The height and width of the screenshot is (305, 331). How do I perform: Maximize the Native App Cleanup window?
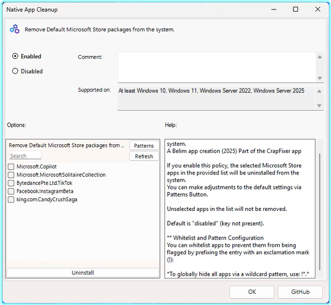[x=296, y=9]
